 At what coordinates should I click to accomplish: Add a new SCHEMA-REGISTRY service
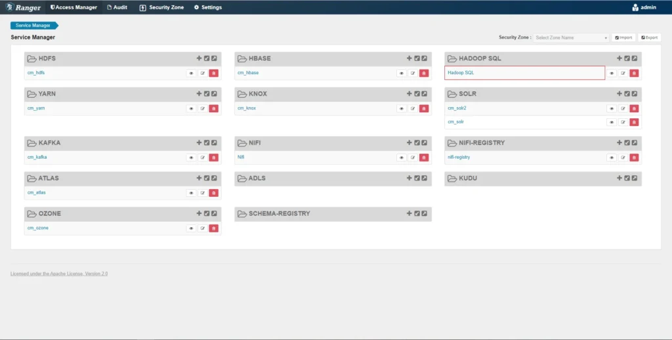coord(409,213)
